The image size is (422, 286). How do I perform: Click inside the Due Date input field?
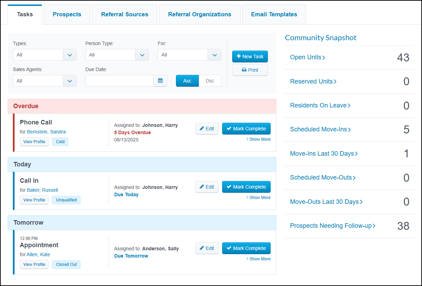(120, 80)
